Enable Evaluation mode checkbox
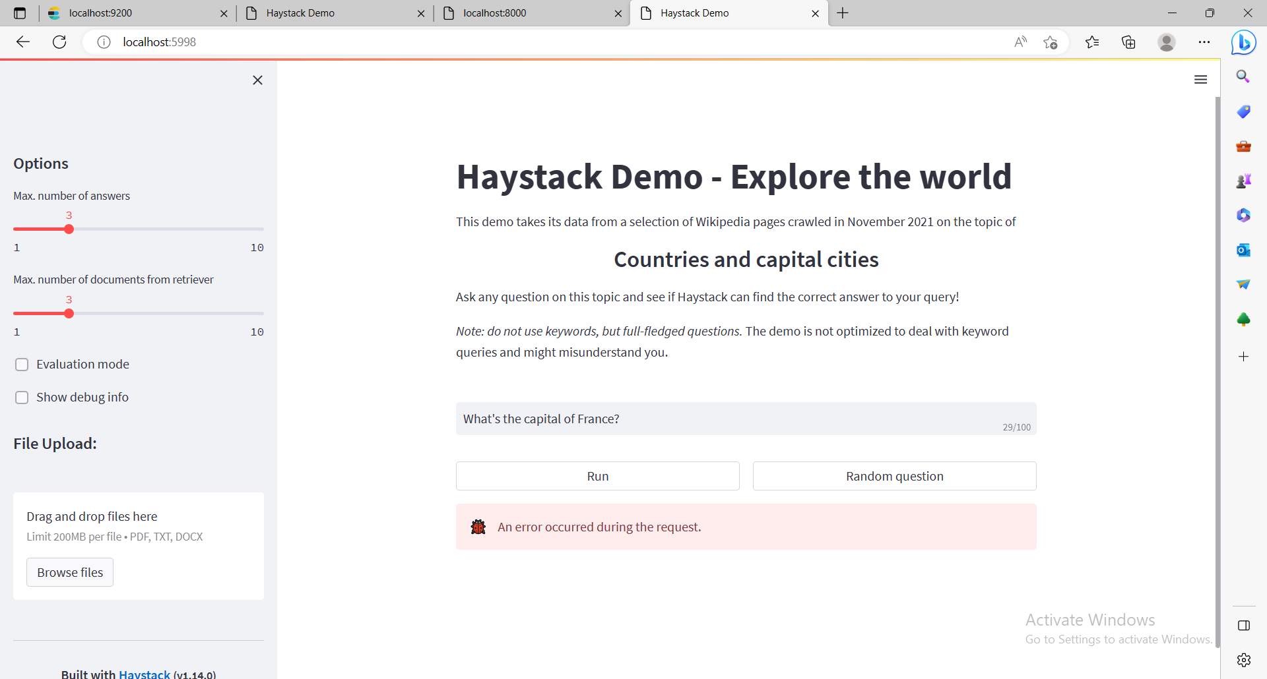The height and width of the screenshot is (679, 1267). coord(22,365)
